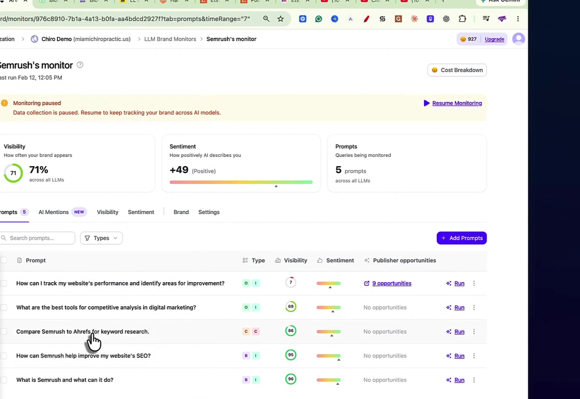Viewport: 580px width, 399px height.
Task: Open the Sentiment tab
Action: pyautogui.click(x=141, y=212)
